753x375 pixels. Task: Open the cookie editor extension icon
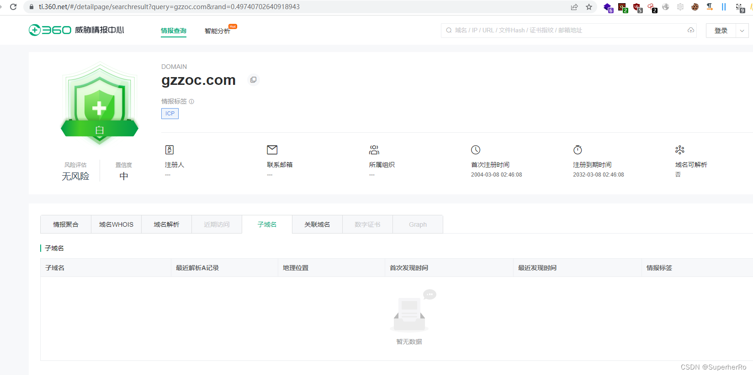coord(695,7)
